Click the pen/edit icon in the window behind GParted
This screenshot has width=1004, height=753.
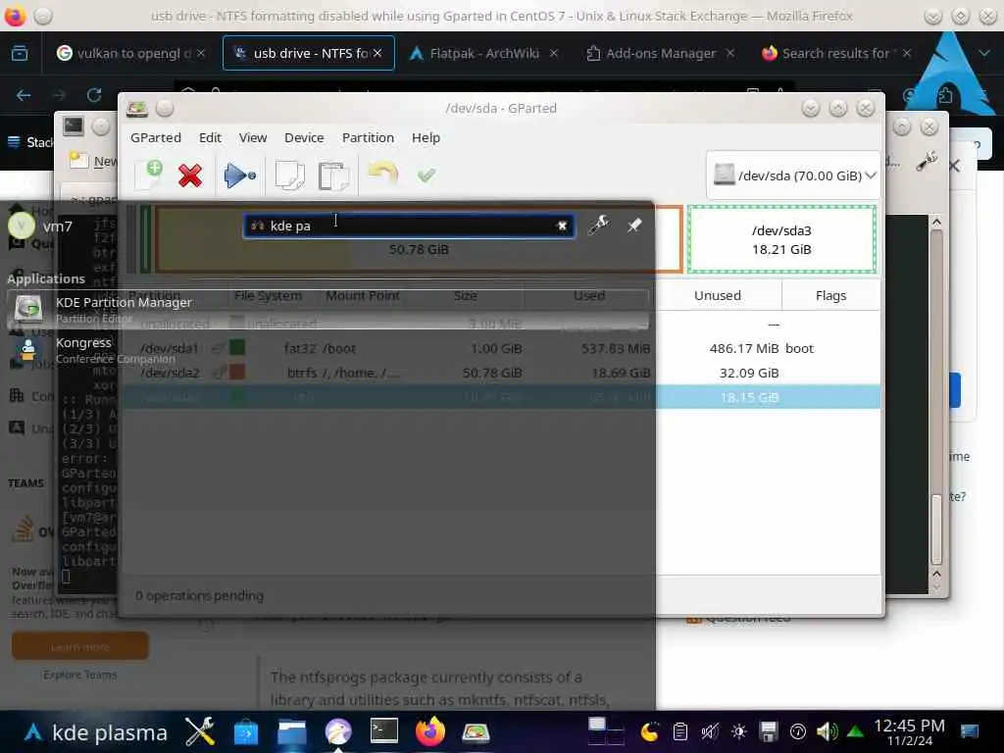pos(926,160)
